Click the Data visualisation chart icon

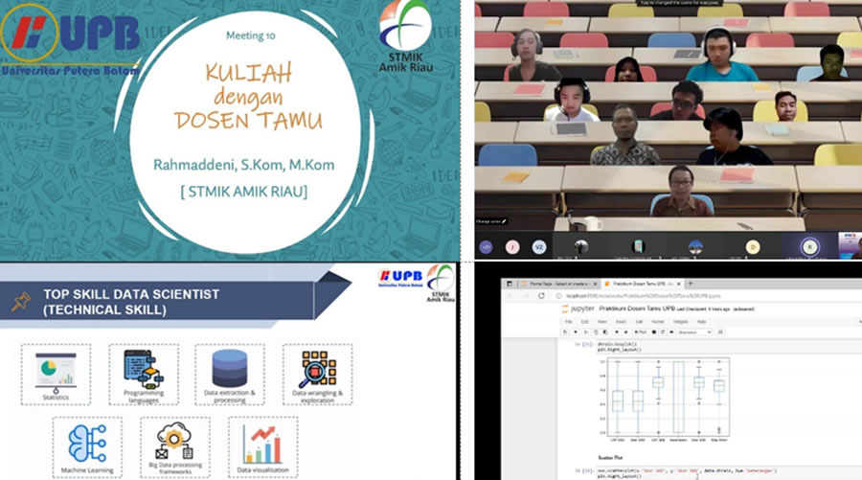pyautogui.click(x=261, y=444)
